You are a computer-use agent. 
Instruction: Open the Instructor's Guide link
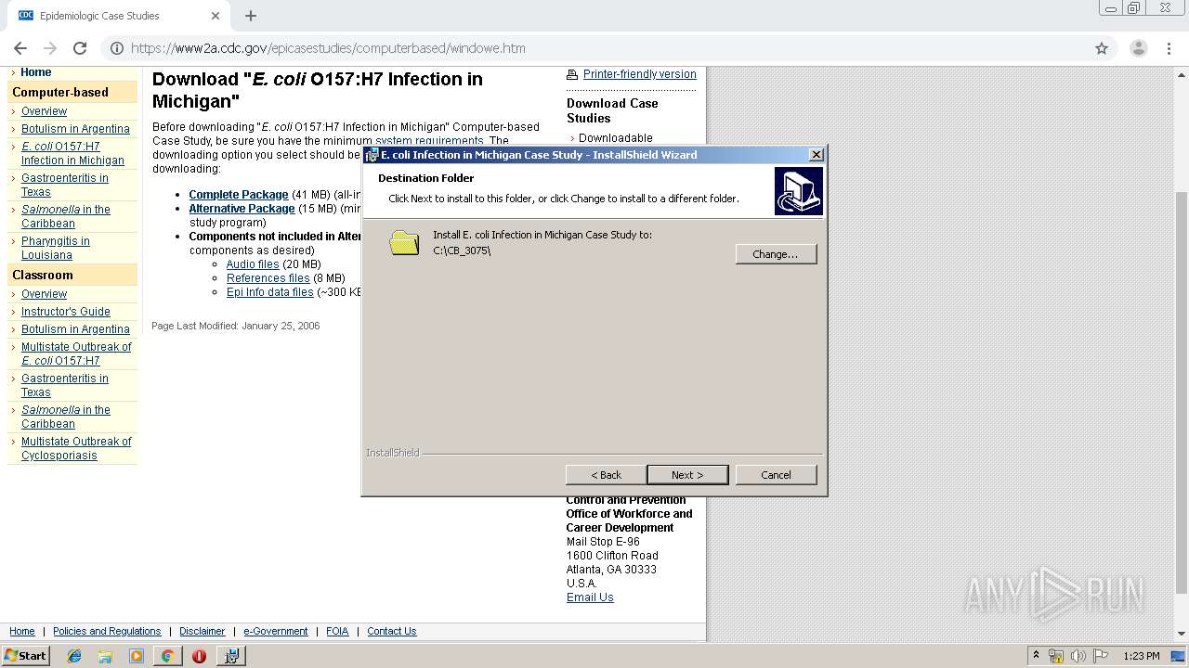pos(65,312)
